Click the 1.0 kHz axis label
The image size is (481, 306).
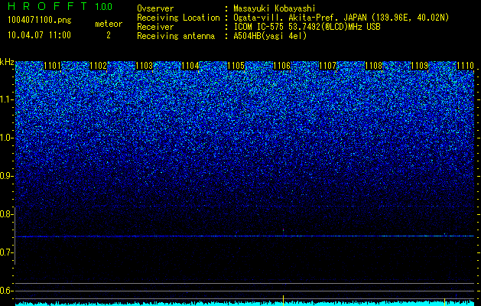[x=6, y=138]
